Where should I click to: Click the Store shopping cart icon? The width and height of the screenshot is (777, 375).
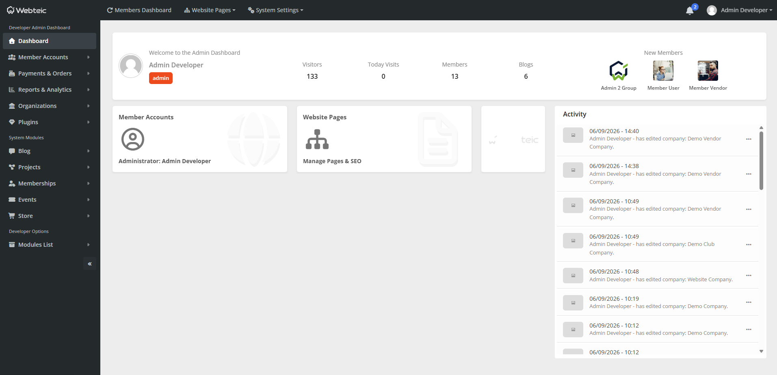click(12, 216)
